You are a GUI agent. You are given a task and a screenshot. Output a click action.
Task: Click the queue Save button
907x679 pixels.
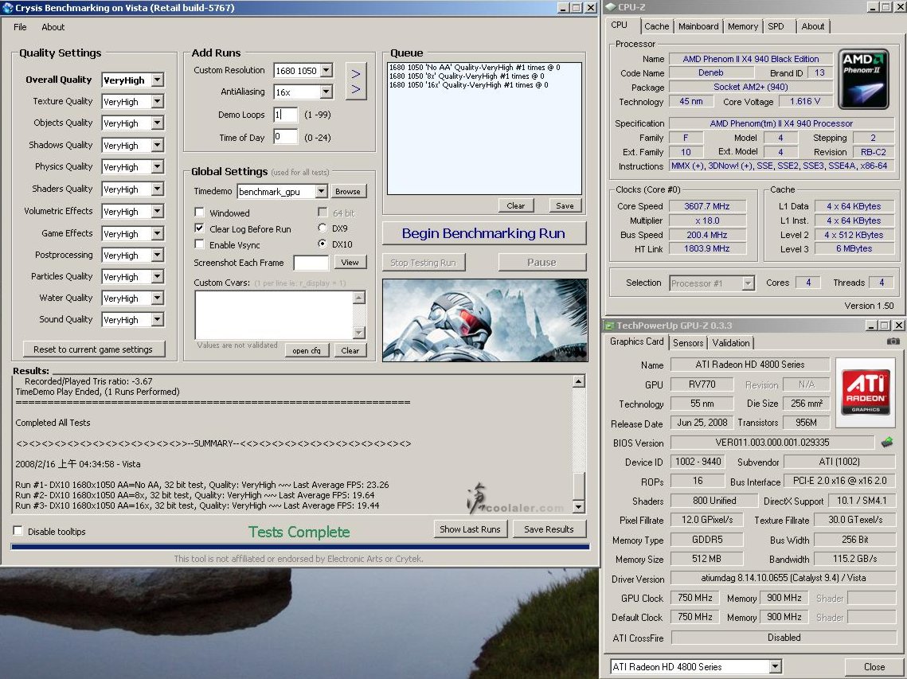coord(565,205)
